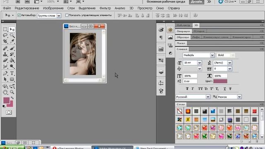Select the Eyedropper tool
This screenshot has width=265, height=149.
[12, 41]
